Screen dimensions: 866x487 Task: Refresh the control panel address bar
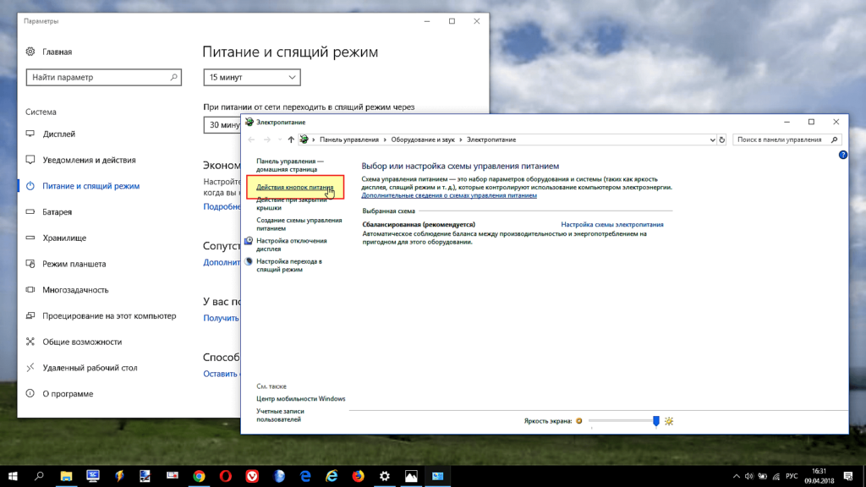point(722,140)
